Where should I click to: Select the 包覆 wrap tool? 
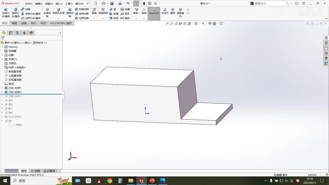click(125, 9)
